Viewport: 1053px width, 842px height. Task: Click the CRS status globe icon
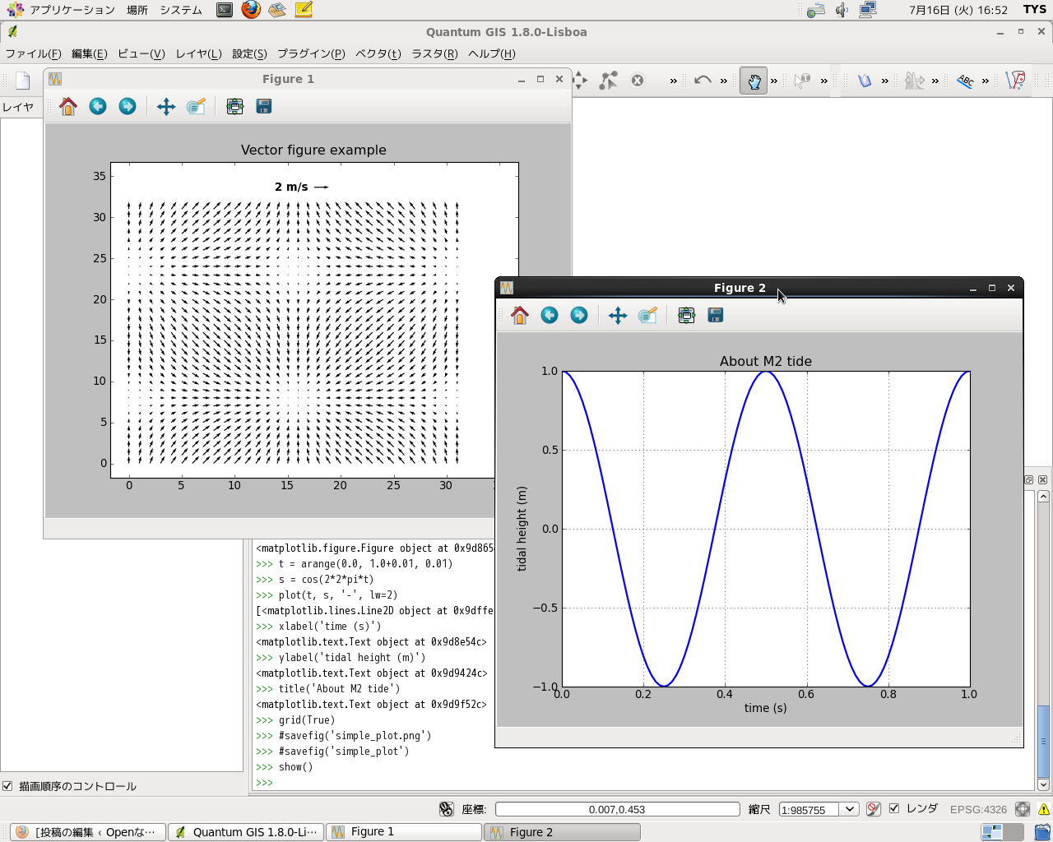pyautogui.click(x=1023, y=809)
